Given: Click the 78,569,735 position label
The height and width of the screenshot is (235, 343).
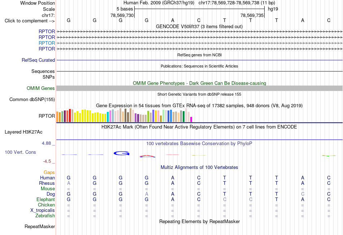Looking at the screenshot, I should [252, 15].
